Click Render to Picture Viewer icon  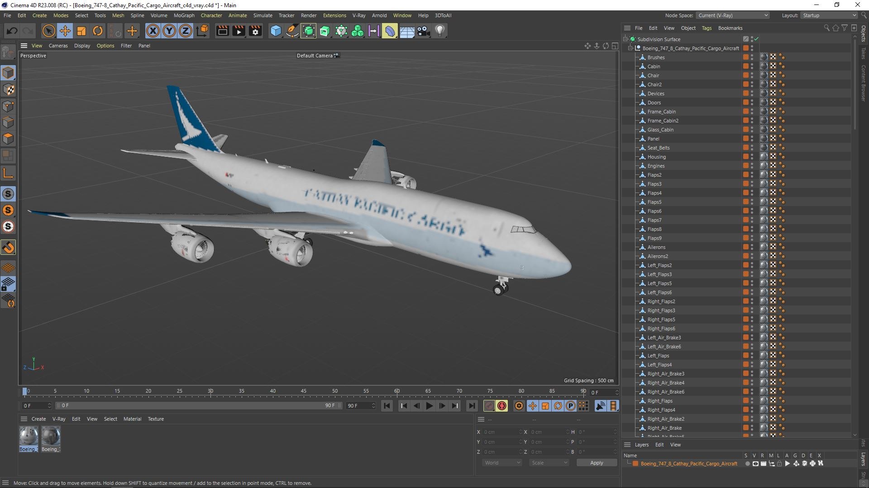239,31
